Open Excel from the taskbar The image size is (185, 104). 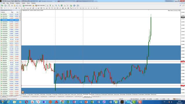(x=68, y=102)
